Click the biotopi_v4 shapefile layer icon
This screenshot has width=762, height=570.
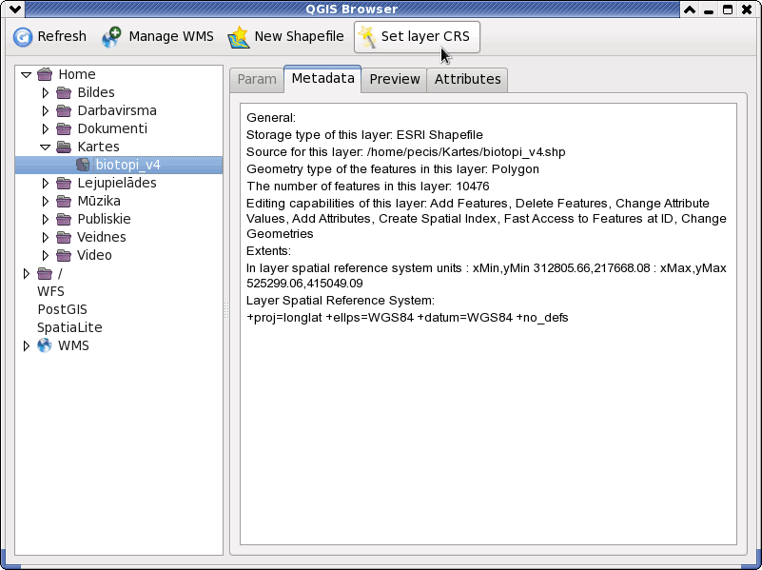[83, 165]
